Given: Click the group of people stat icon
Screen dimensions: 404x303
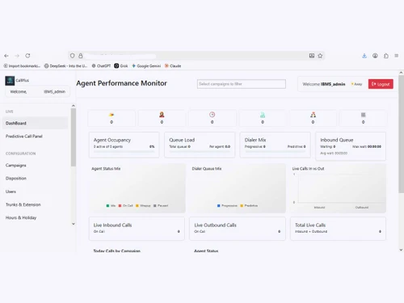Looking at the screenshot, I should pyautogui.click(x=313, y=115).
